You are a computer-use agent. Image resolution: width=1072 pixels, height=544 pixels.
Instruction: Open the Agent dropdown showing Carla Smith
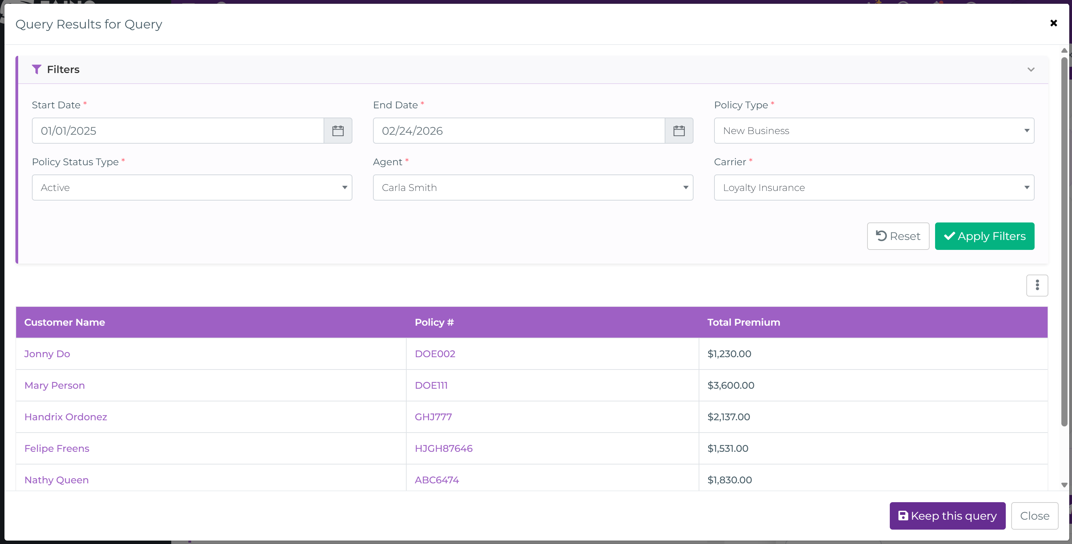(686, 188)
